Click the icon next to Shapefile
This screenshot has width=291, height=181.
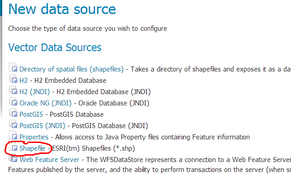click(x=13, y=147)
